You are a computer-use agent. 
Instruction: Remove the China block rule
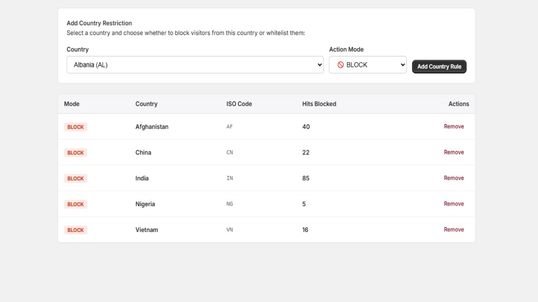click(454, 152)
